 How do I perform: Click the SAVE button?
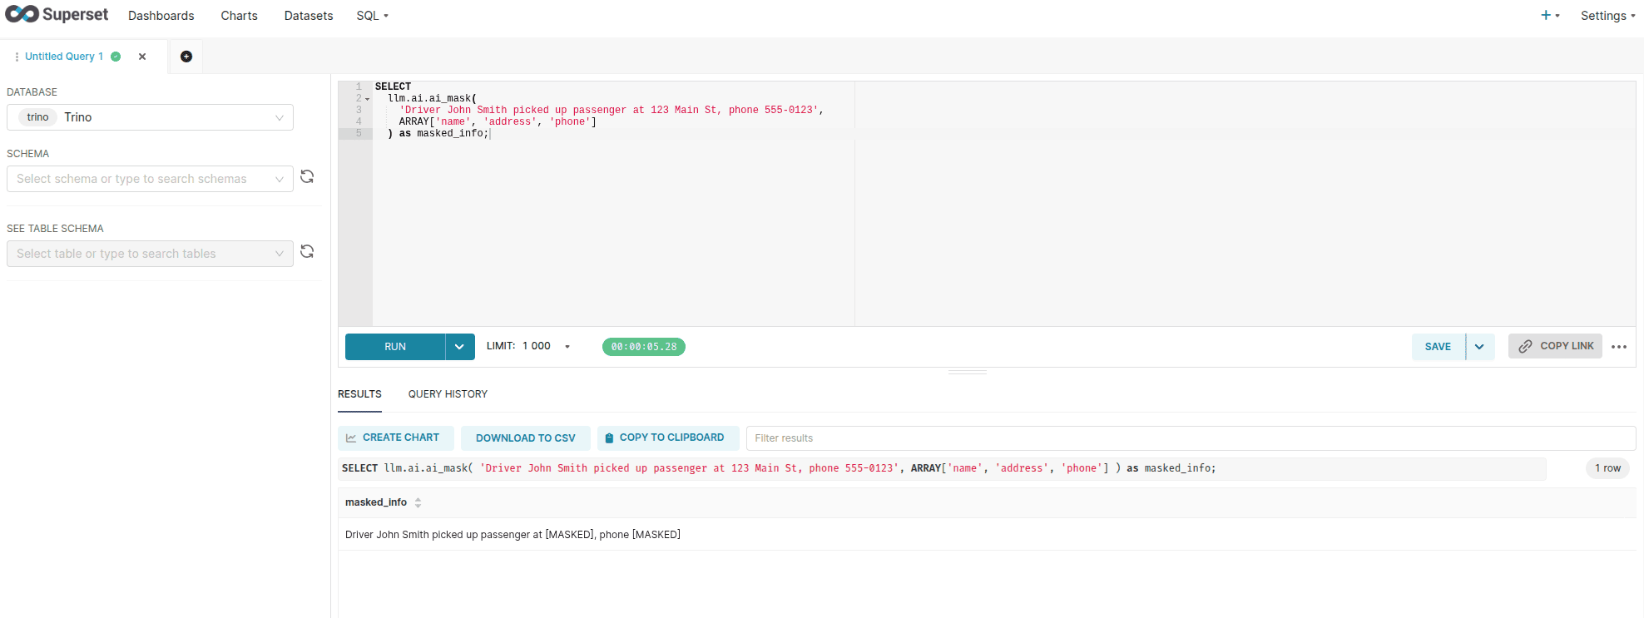[x=1438, y=347]
